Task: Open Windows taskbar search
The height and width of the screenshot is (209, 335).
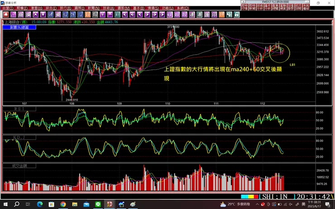Action: point(17,204)
